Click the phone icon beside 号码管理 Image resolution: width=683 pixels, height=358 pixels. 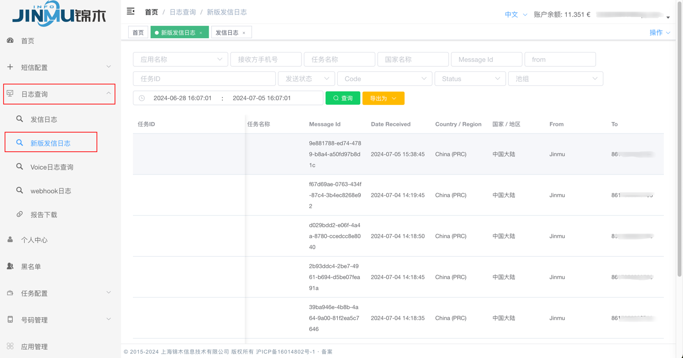tap(10, 319)
